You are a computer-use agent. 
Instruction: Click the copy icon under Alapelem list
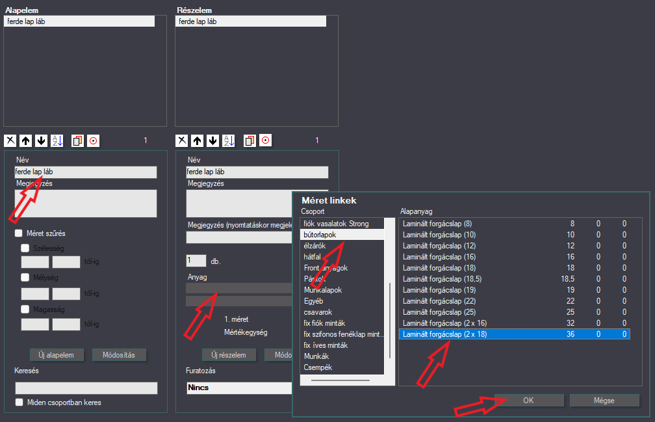(78, 141)
